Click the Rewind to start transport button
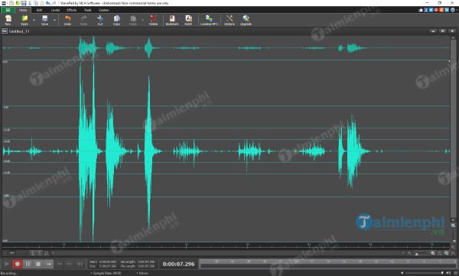Viewport: 459px width, 276px height. pyautogui.click(x=49, y=264)
